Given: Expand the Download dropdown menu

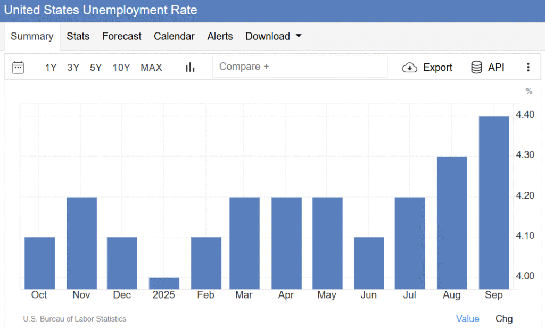Looking at the screenshot, I should pos(274,36).
